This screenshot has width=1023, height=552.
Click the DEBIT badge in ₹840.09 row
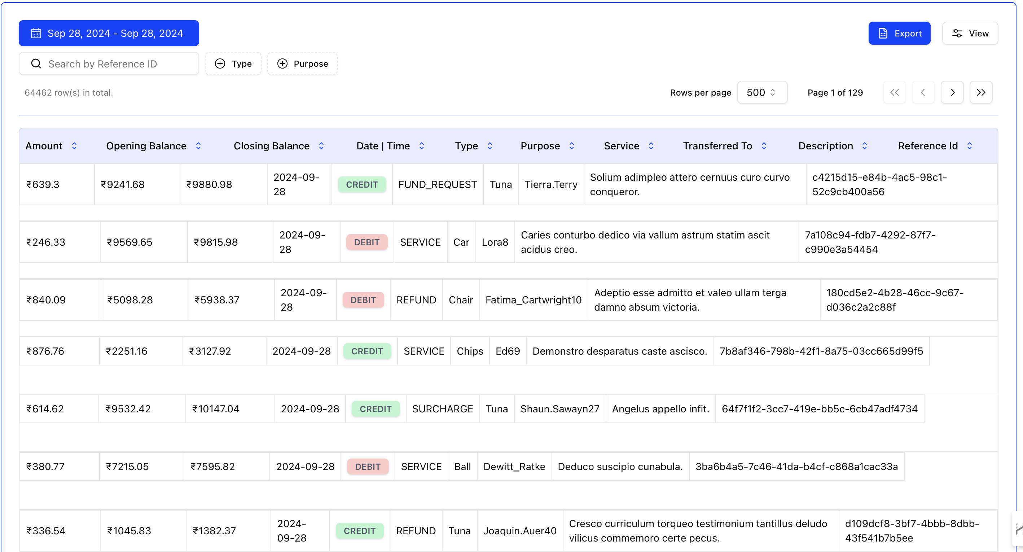[x=363, y=300]
